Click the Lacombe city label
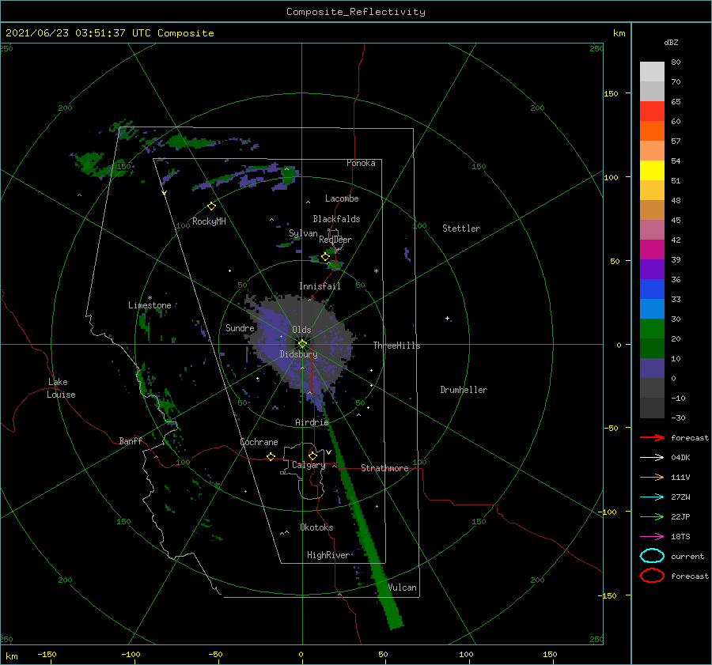This screenshot has width=712, height=665. tap(342, 198)
